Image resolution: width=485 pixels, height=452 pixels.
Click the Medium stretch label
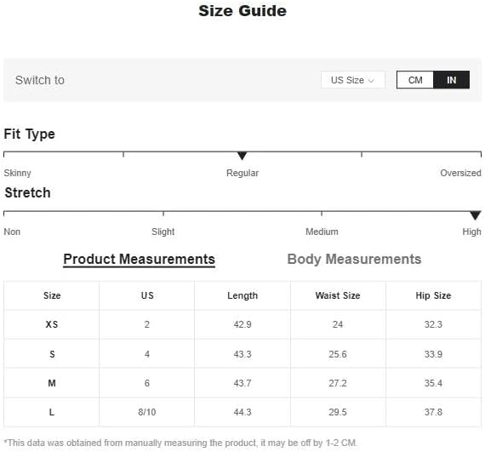322,232
